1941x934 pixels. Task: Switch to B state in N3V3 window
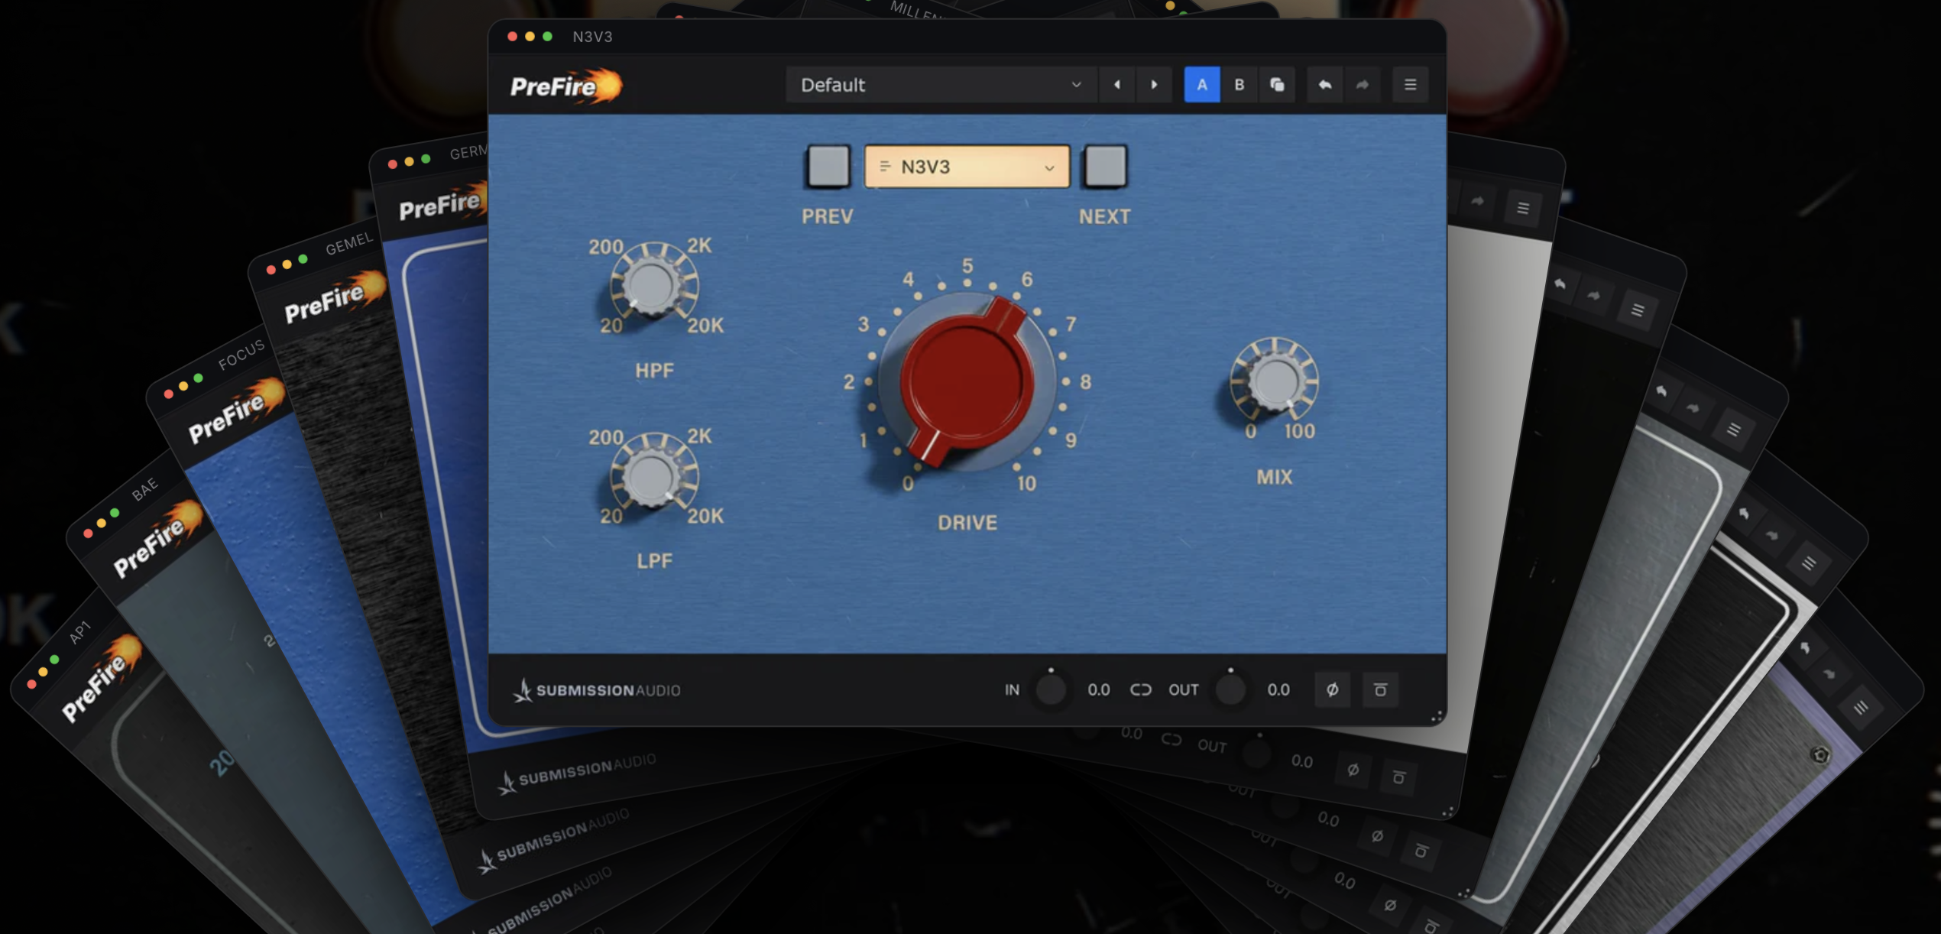(1239, 85)
